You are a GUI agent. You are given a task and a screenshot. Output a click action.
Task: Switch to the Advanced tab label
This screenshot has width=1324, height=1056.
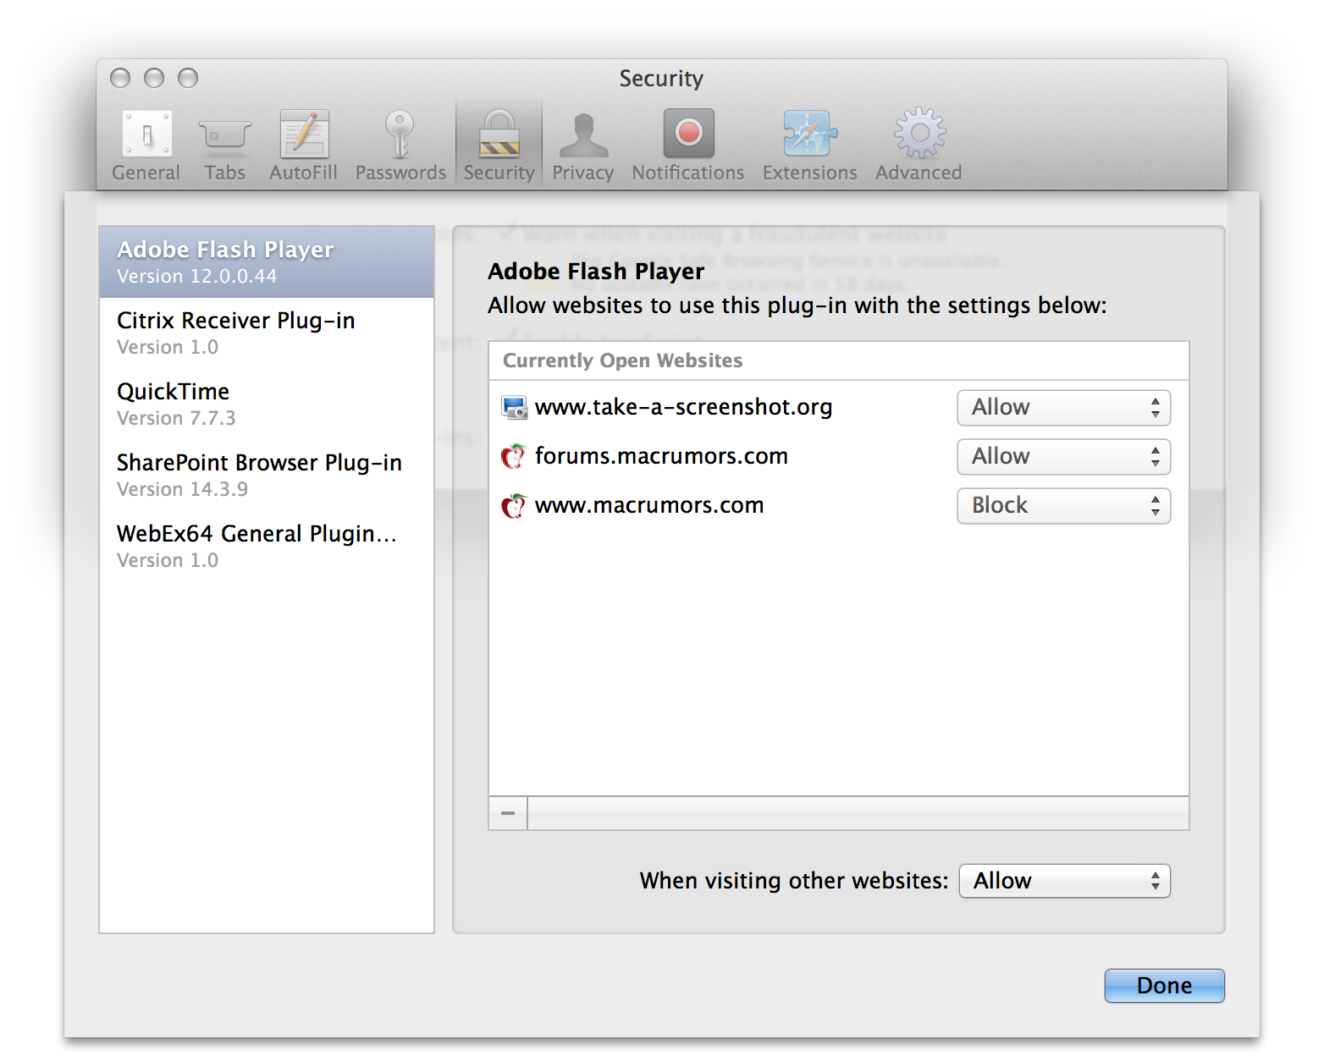[x=919, y=173]
